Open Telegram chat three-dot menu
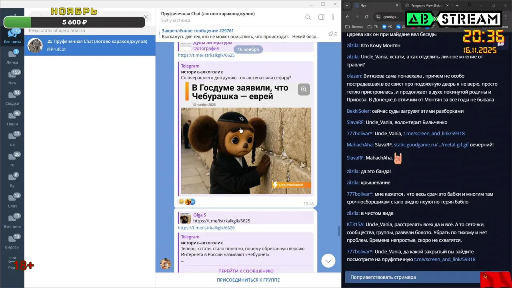 (333, 17)
